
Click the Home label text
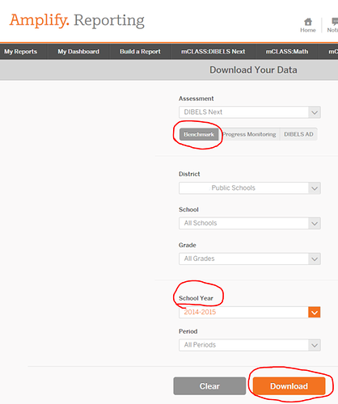[x=308, y=30]
